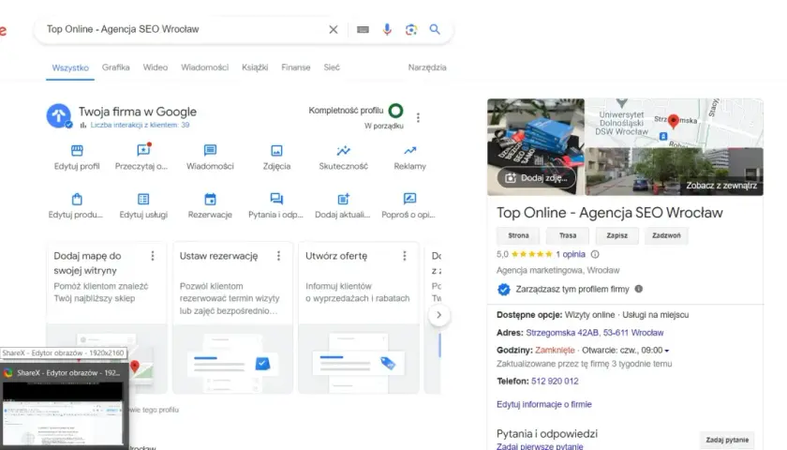The width and height of the screenshot is (787, 450).
Task: Open Edytuj profil icon
Action: coord(77,150)
